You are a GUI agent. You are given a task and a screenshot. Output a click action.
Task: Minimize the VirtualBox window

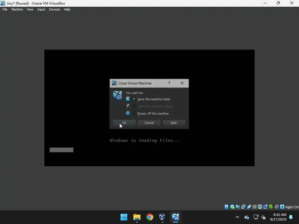[265, 3]
